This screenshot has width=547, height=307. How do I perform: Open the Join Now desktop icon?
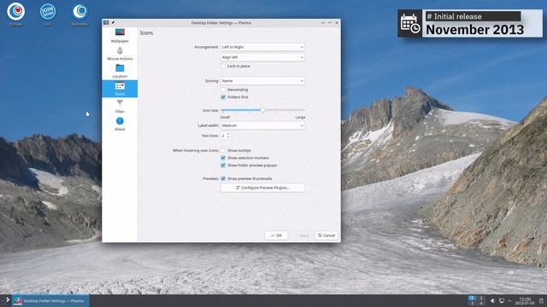point(48,14)
